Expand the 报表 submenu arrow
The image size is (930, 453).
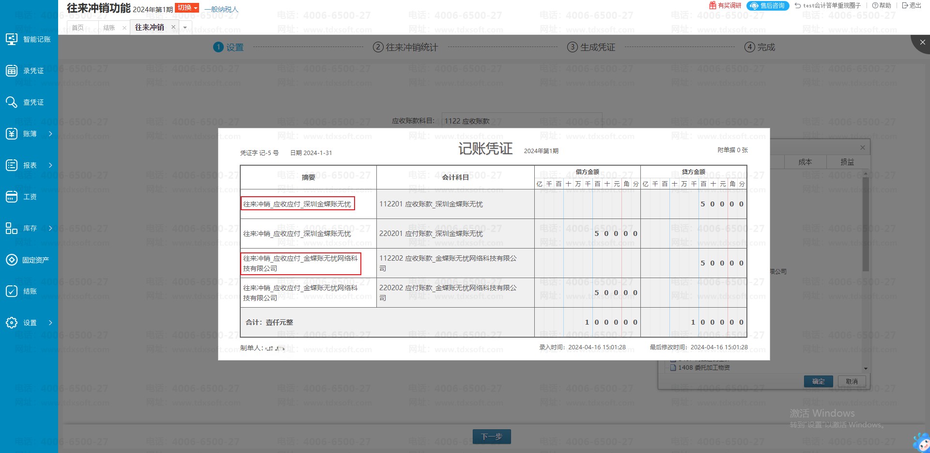pyautogui.click(x=50, y=165)
